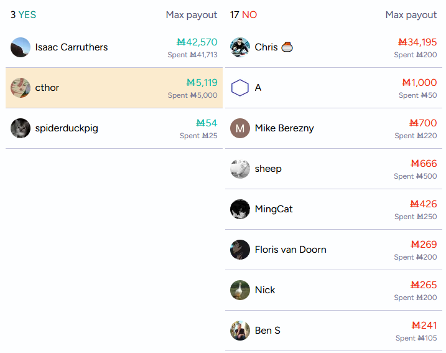Click the MingCat username
Image resolution: width=446 pixels, height=353 pixels.
click(274, 209)
